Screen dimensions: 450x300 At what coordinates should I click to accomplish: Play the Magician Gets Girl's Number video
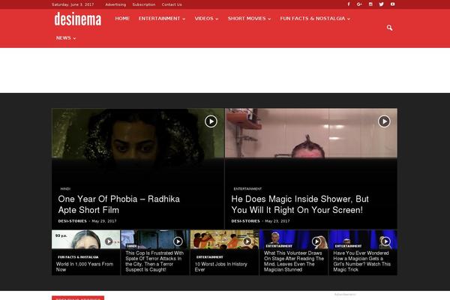point(385,241)
